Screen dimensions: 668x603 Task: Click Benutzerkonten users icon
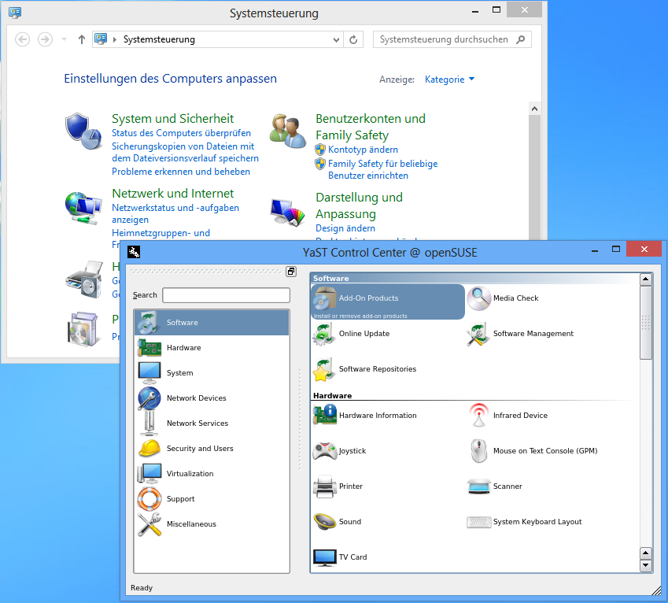tap(288, 131)
